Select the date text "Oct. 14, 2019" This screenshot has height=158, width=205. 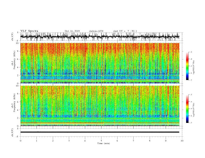[x=72, y=31]
